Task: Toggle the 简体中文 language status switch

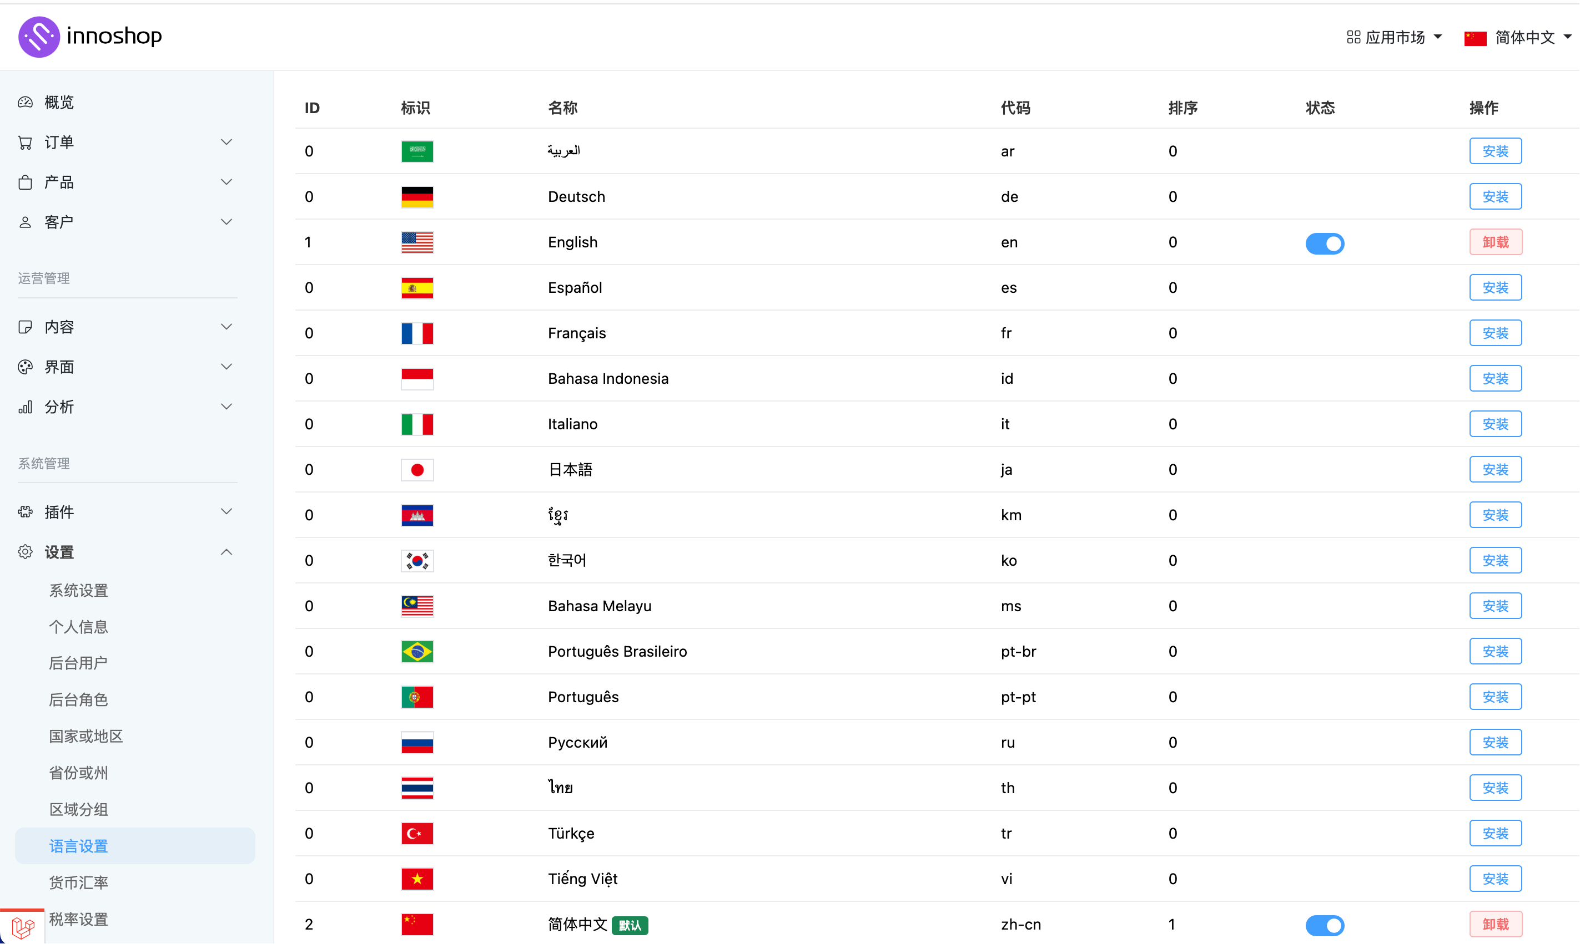Action: [x=1324, y=925]
